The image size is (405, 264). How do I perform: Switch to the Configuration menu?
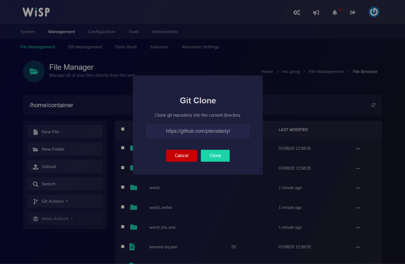(101, 32)
